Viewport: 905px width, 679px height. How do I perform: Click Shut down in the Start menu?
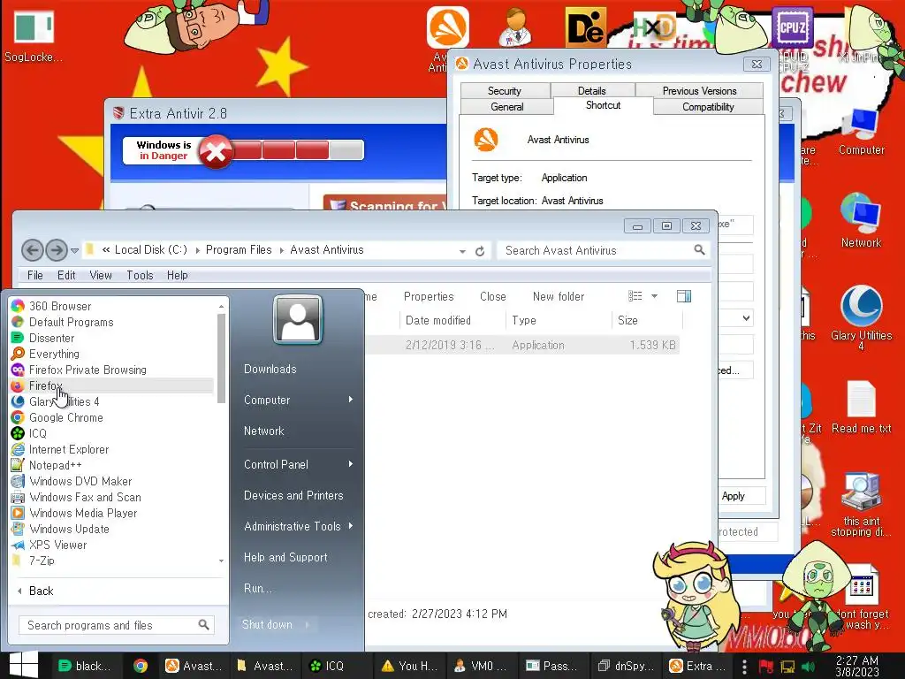click(x=267, y=624)
